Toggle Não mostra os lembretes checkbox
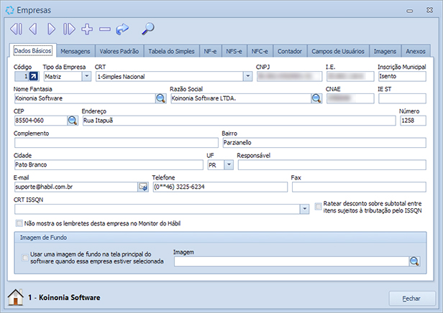Image resolution: width=443 pixels, height=313 pixels. click(19, 223)
